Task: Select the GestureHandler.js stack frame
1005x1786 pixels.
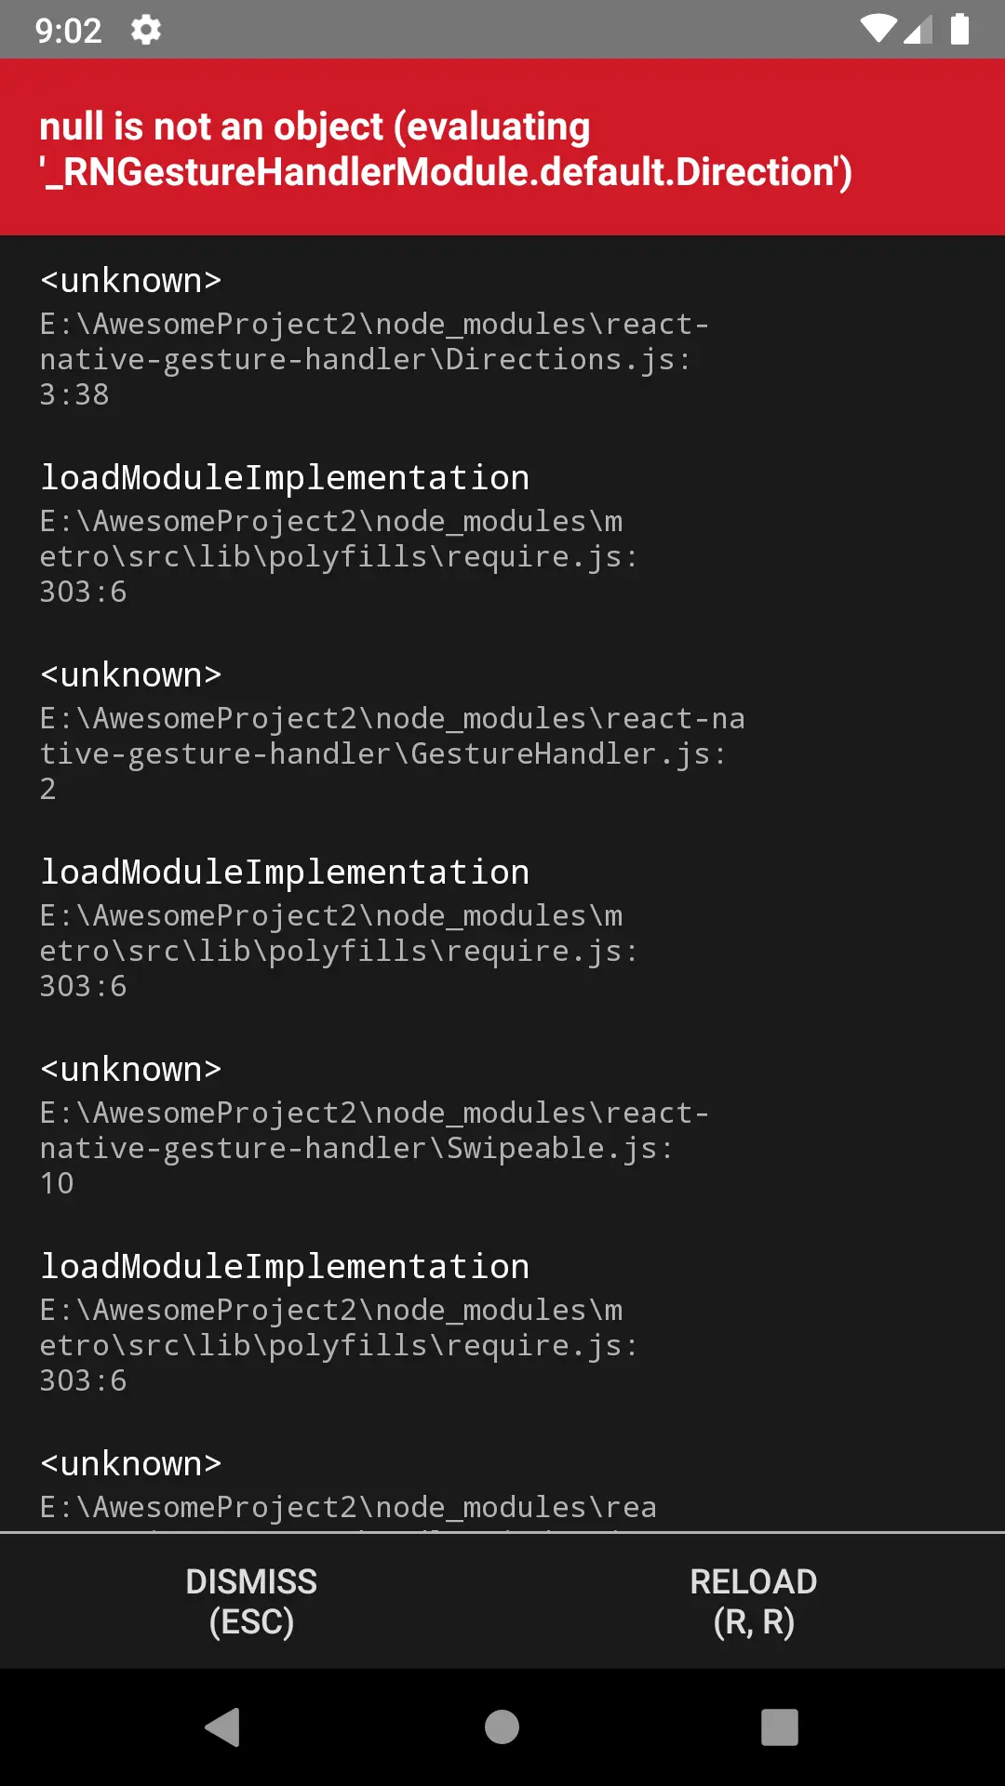Action: pyautogui.click(x=391, y=753)
